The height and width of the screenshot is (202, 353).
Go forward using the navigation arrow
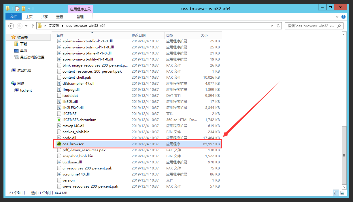point(20,26)
